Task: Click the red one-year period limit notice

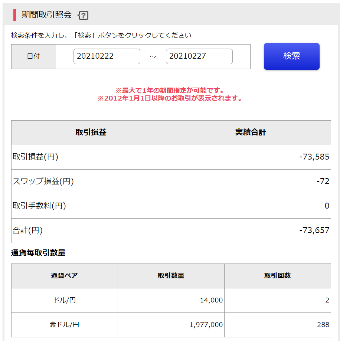Action: 170,90
